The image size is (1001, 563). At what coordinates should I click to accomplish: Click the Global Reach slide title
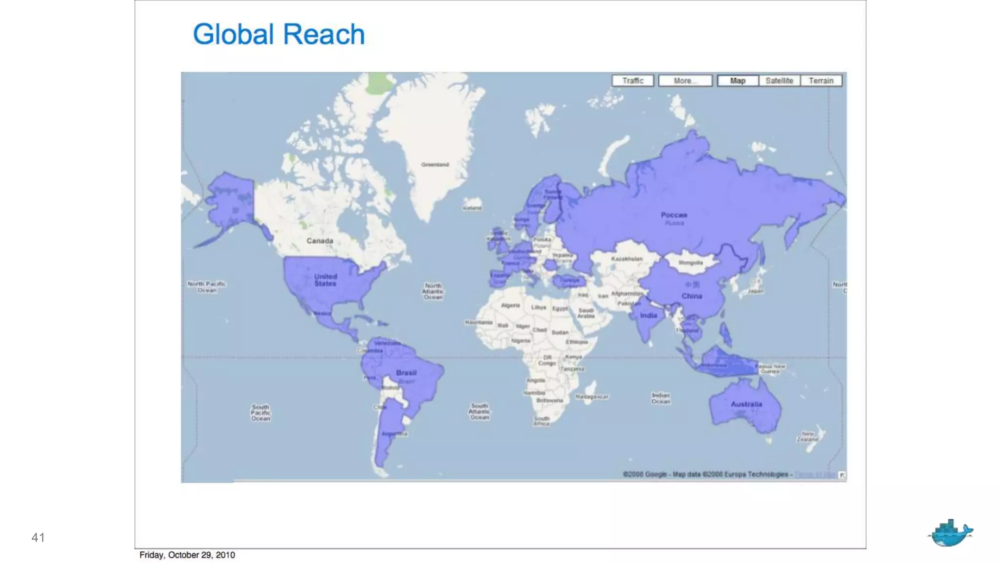click(x=279, y=34)
